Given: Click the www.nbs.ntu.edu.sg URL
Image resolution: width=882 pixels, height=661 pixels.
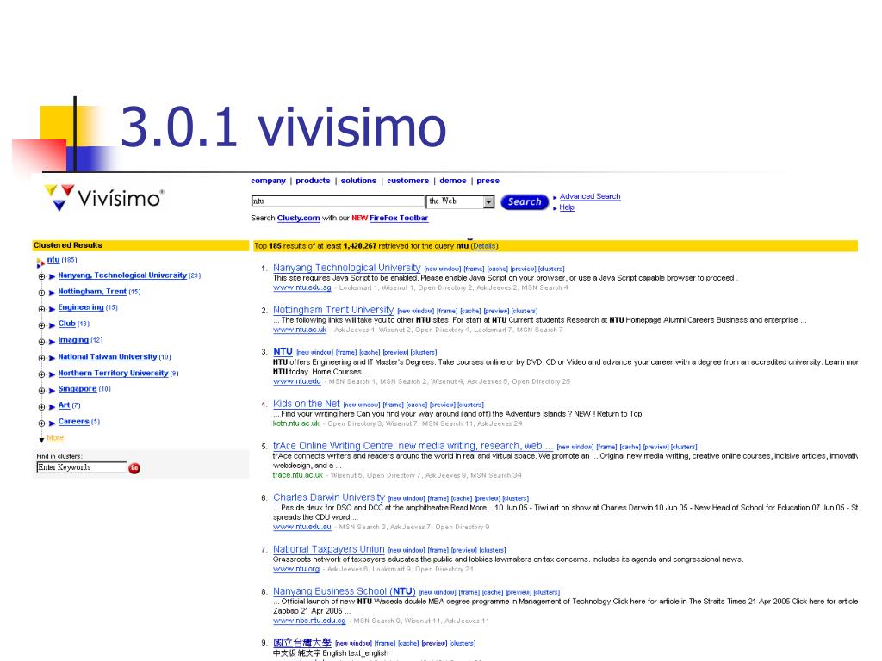Looking at the screenshot, I should click(309, 621).
